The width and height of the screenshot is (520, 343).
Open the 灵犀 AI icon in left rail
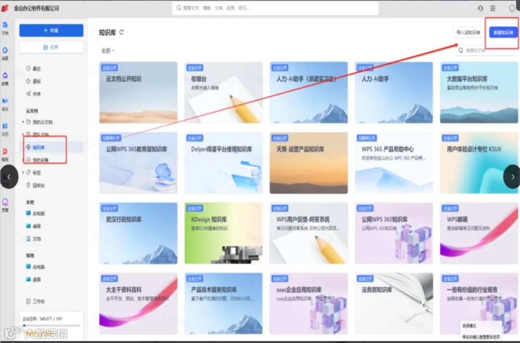pyautogui.click(x=5, y=205)
